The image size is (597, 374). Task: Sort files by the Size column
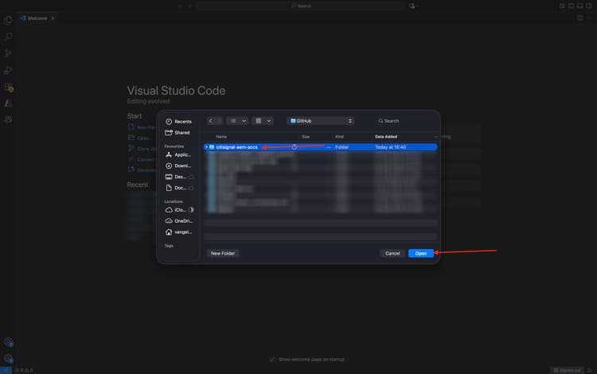(306, 137)
